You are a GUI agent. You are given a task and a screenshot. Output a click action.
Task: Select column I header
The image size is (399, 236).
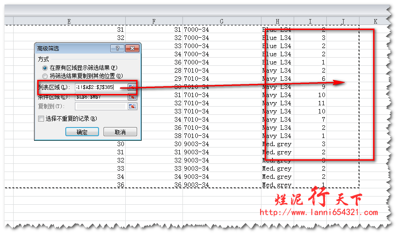(310, 21)
